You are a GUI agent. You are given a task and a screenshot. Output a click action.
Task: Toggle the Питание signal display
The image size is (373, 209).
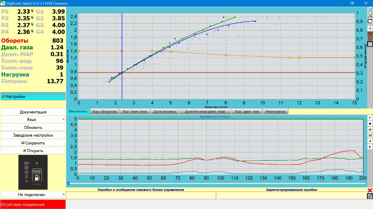pyautogui.click(x=14, y=81)
